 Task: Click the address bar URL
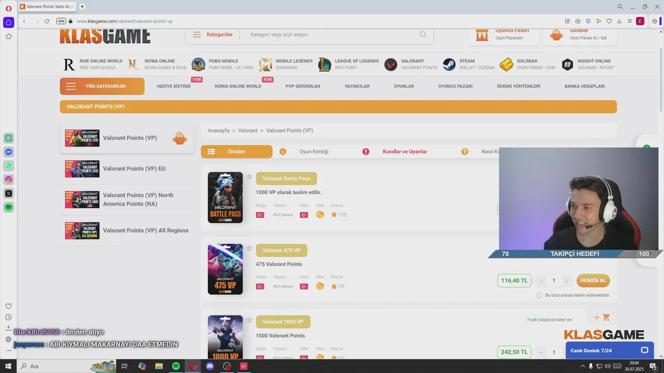pos(125,21)
